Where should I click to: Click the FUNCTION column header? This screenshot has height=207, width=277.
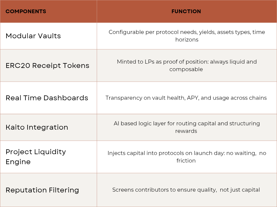click(186, 11)
